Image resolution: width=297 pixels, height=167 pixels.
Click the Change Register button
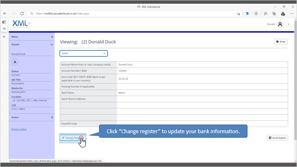72,138
